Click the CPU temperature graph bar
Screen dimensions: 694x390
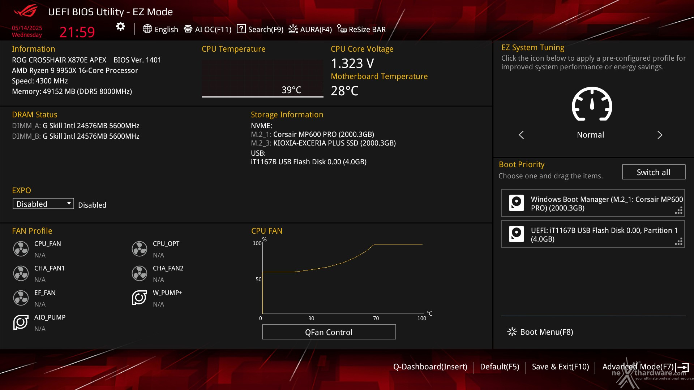[262, 79]
